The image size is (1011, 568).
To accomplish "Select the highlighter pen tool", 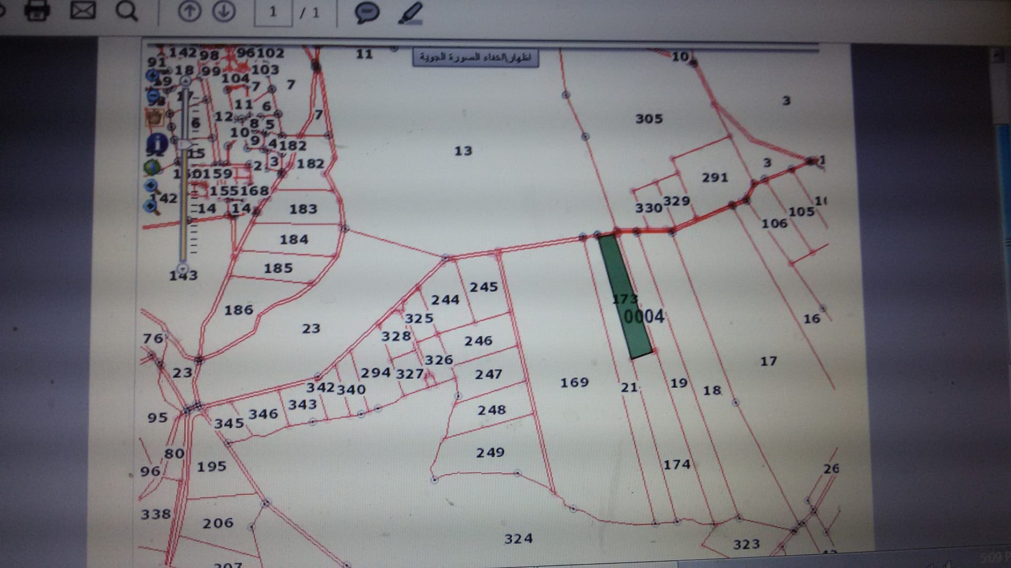I will coord(410,13).
